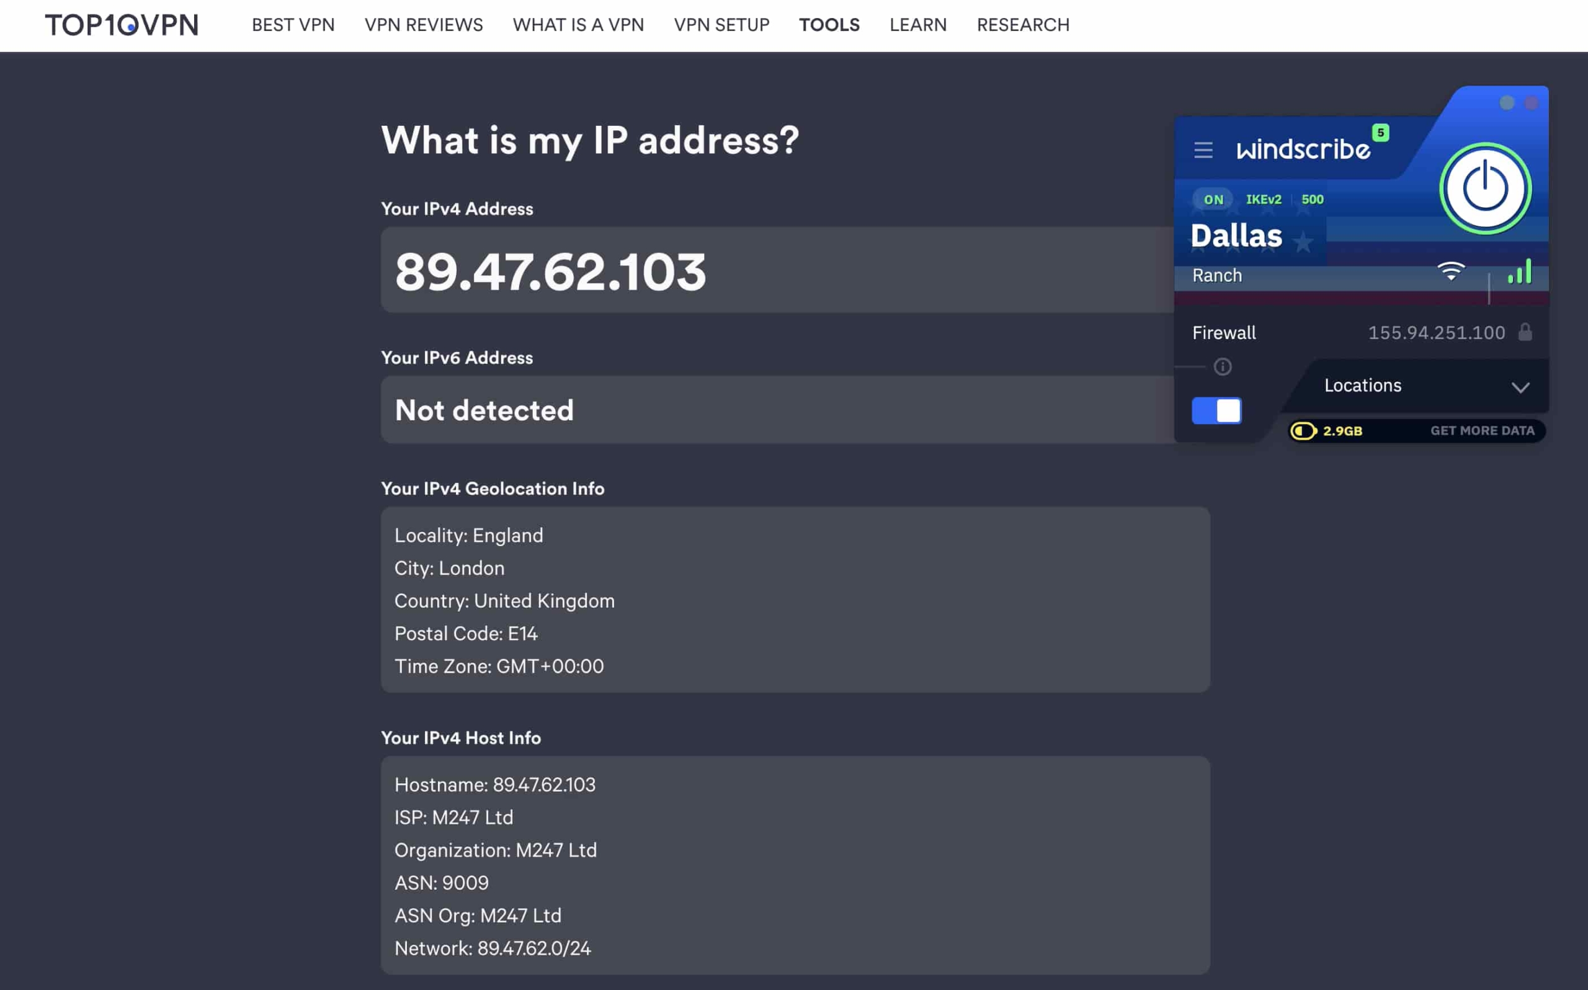Click the favorite star icon for Dallas
The height and width of the screenshot is (990, 1588).
coord(1304,239)
